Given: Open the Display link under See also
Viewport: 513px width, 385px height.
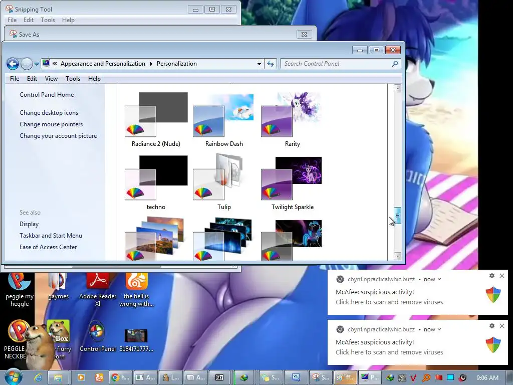Looking at the screenshot, I should click(x=29, y=224).
